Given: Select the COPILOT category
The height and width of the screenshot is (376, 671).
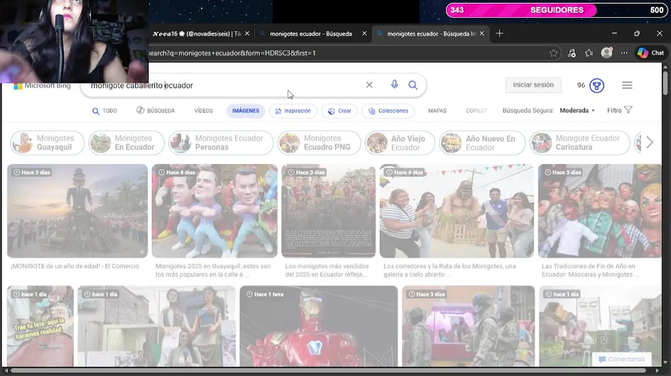Looking at the screenshot, I should [476, 111].
